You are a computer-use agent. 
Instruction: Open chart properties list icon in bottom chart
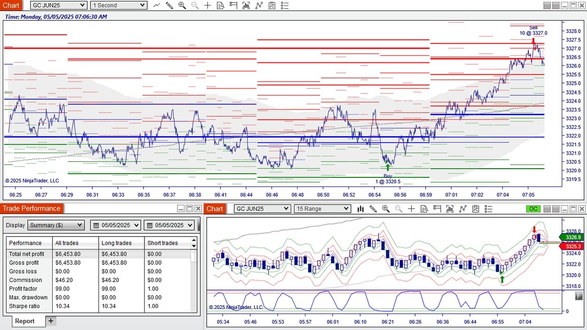[488, 209]
